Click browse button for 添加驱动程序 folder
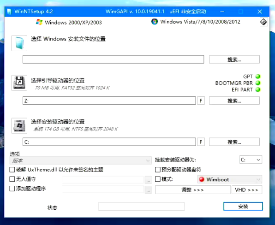The image size is (275, 225). (x=149, y=189)
